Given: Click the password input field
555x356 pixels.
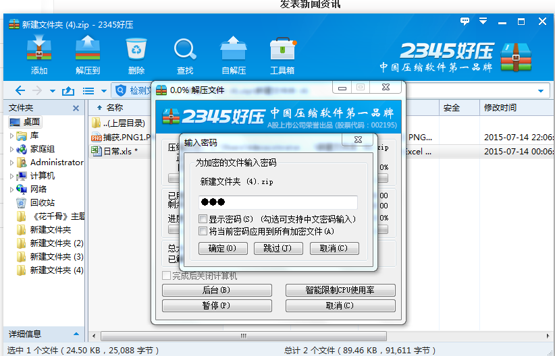Looking at the screenshot, I should pyautogui.click(x=278, y=202).
